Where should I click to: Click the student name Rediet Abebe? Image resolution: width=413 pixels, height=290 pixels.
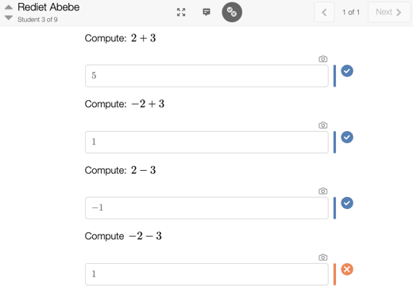point(48,7)
